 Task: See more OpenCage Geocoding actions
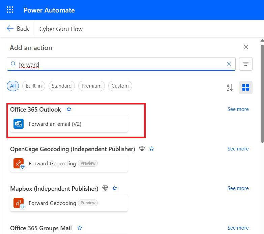click(x=238, y=149)
